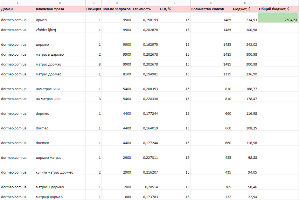Select the green total budget cell 2694,61

coord(278,17)
